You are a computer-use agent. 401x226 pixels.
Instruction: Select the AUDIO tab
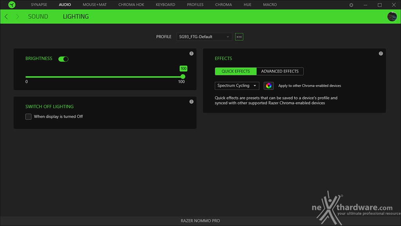coord(65,5)
